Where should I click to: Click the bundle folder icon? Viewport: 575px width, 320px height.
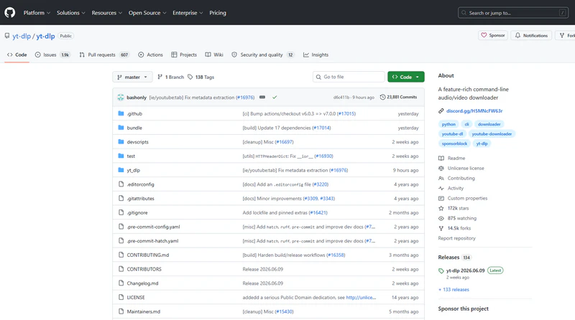[121, 128]
